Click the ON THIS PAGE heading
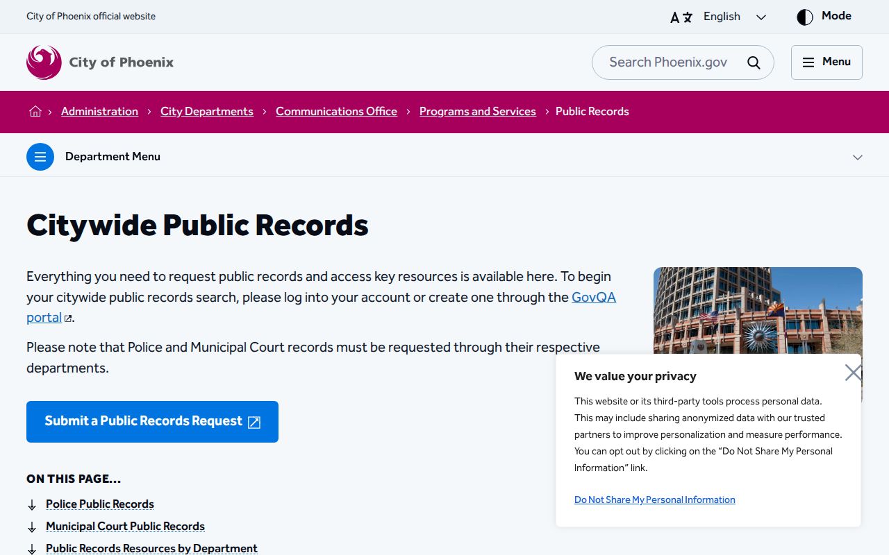Screen dimensions: 889x555 click(x=74, y=479)
